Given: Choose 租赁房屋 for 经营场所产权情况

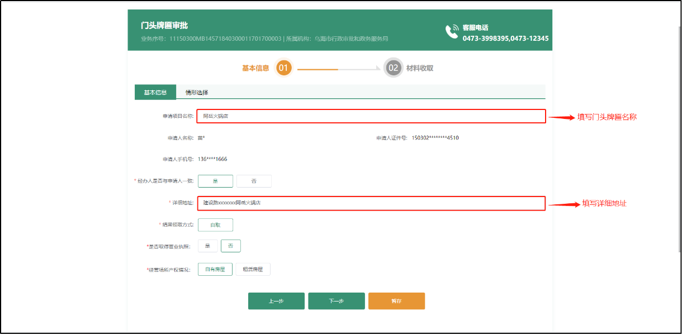Looking at the screenshot, I should pos(253,269).
